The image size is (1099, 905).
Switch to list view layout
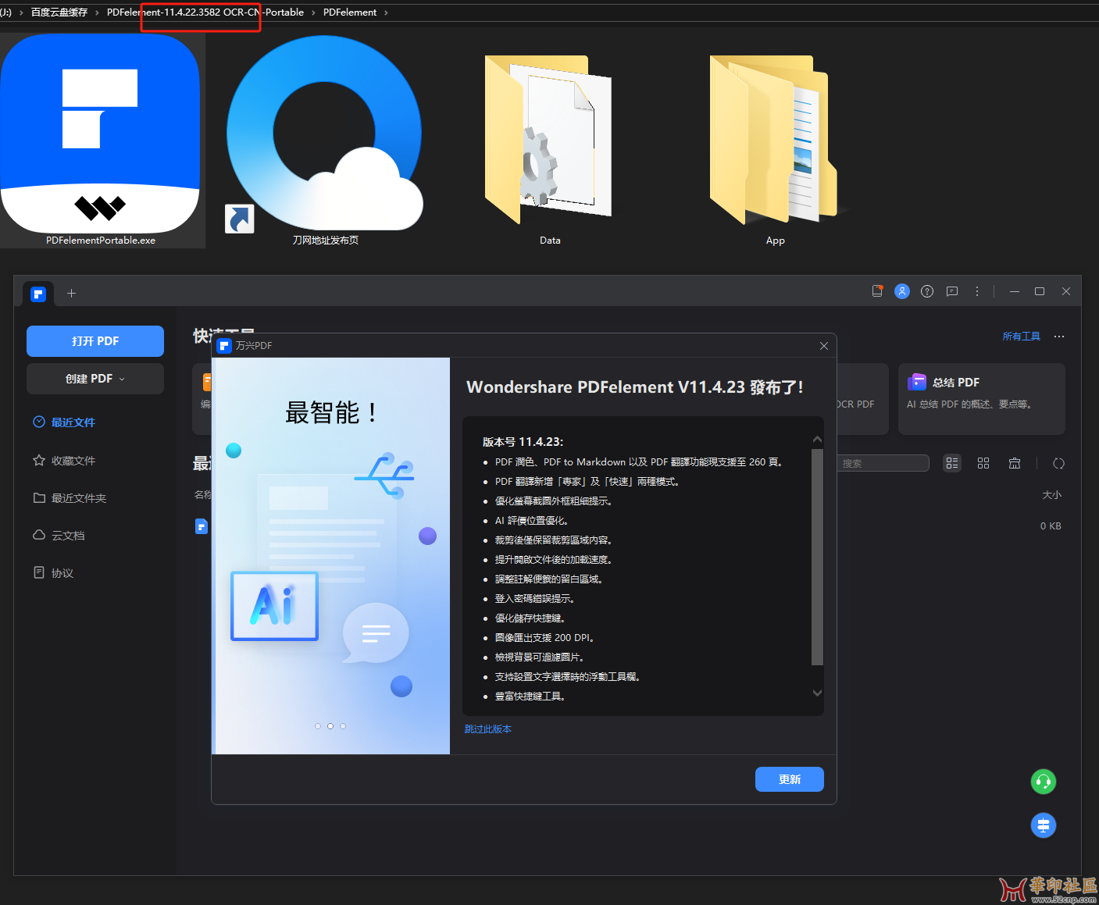[951, 463]
